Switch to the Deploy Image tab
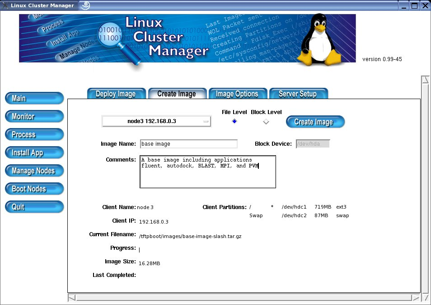The image size is (431, 305). [116, 94]
